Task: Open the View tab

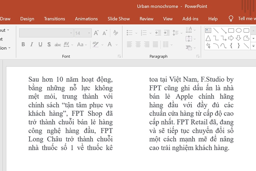Action: (x=168, y=19)
